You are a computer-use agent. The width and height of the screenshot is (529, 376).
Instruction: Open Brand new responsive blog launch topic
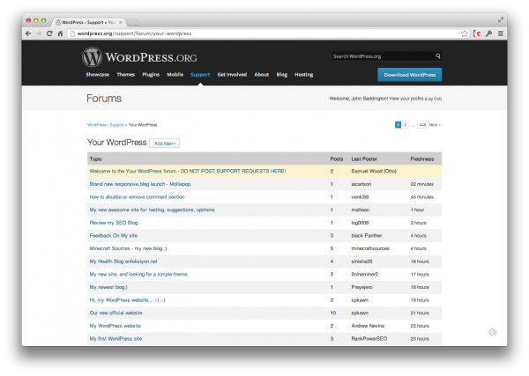[140, 184]
